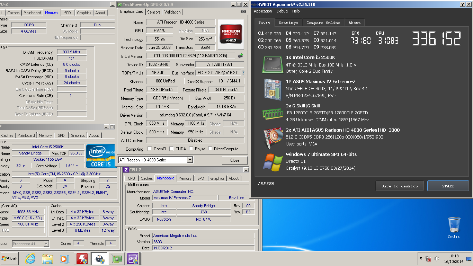Click the CAS# Latency 8.0 clocks value
The height and width of the screenshot is (266, 473).
(72, 64)
